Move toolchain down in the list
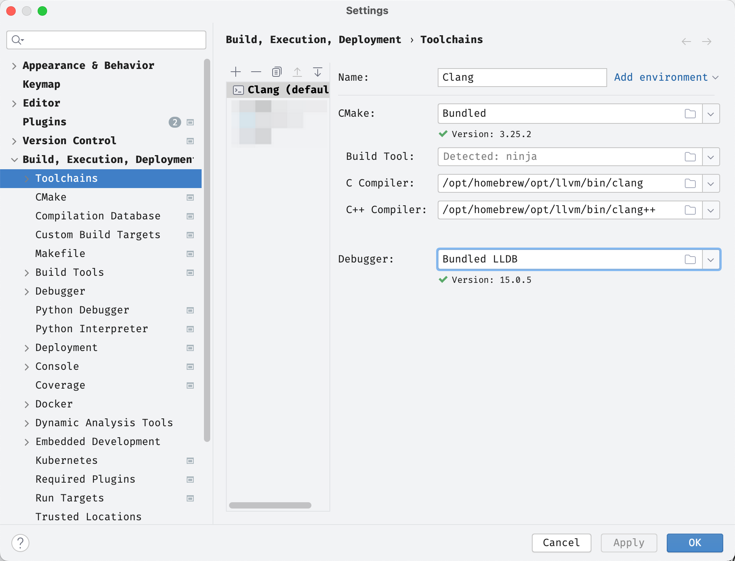Screen dimensions: 735x561 pyautogui.click(x=318, y=72)
